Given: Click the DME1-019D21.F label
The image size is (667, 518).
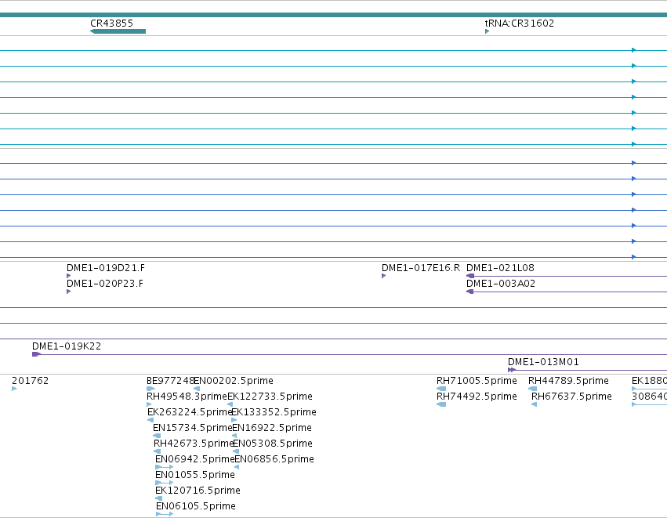Looking at the screenshot, I should pyautogui.click(x=106, y=267).
